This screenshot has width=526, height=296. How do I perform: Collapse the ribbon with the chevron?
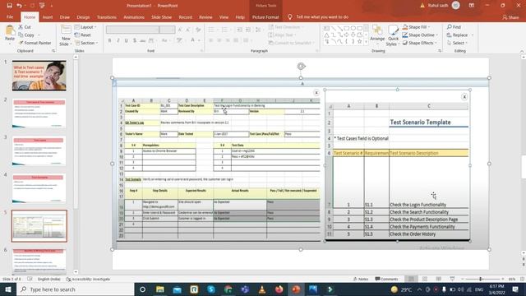pyautogui.click(x=522, y=51)
